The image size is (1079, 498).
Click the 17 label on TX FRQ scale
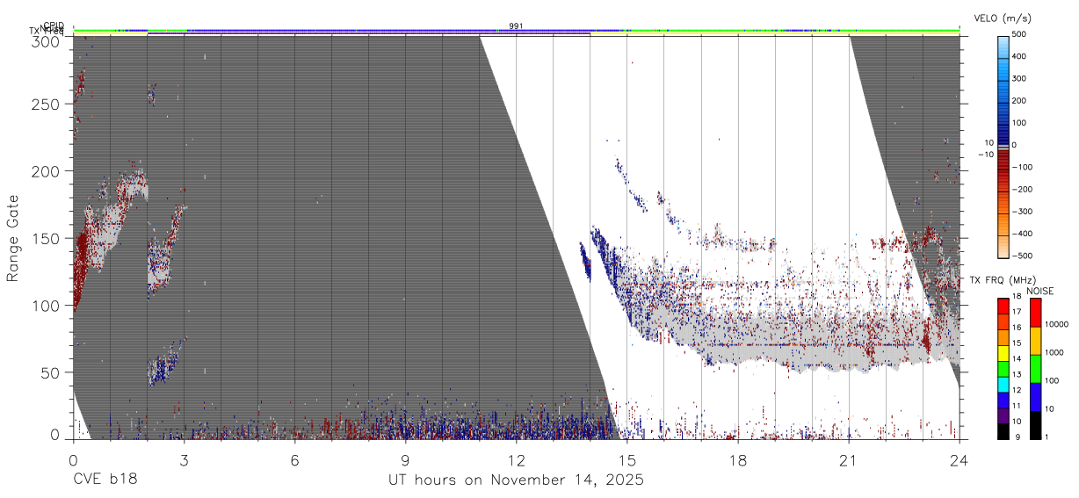(x=1017, y=312)
